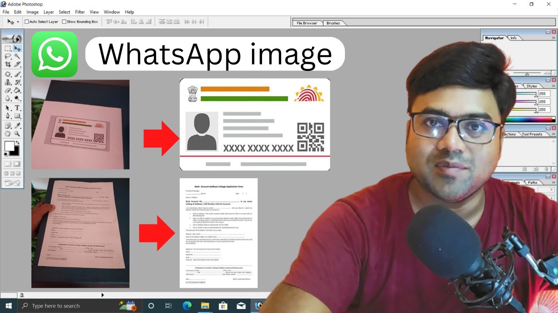Switch to the File Browser tab
The width and height of the screenshot is (558, 313).
(x=307, y=23)
